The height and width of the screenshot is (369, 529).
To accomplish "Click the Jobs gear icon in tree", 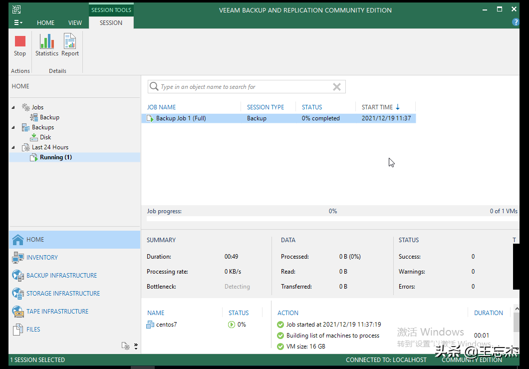I will click(25, 107).
